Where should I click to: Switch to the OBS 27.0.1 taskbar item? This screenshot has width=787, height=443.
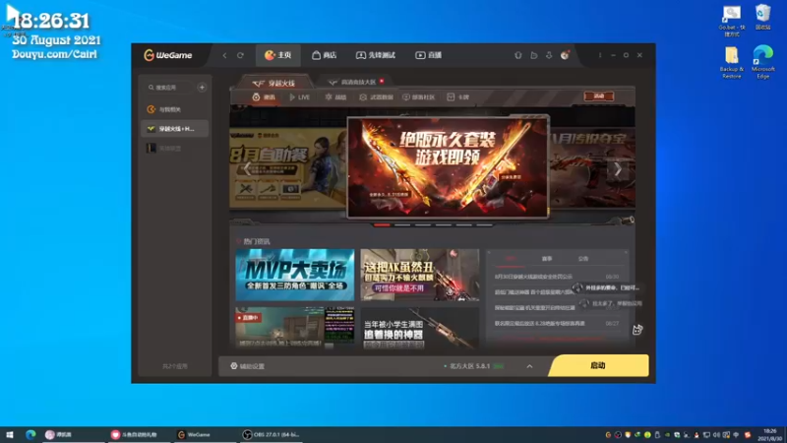[272, 434]
